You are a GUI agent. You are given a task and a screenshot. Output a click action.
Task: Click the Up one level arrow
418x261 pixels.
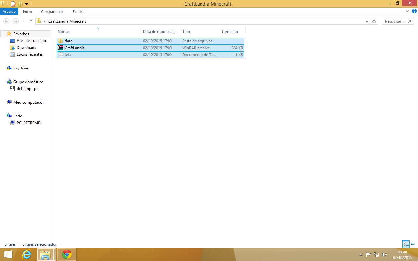[x=31, y=21]
